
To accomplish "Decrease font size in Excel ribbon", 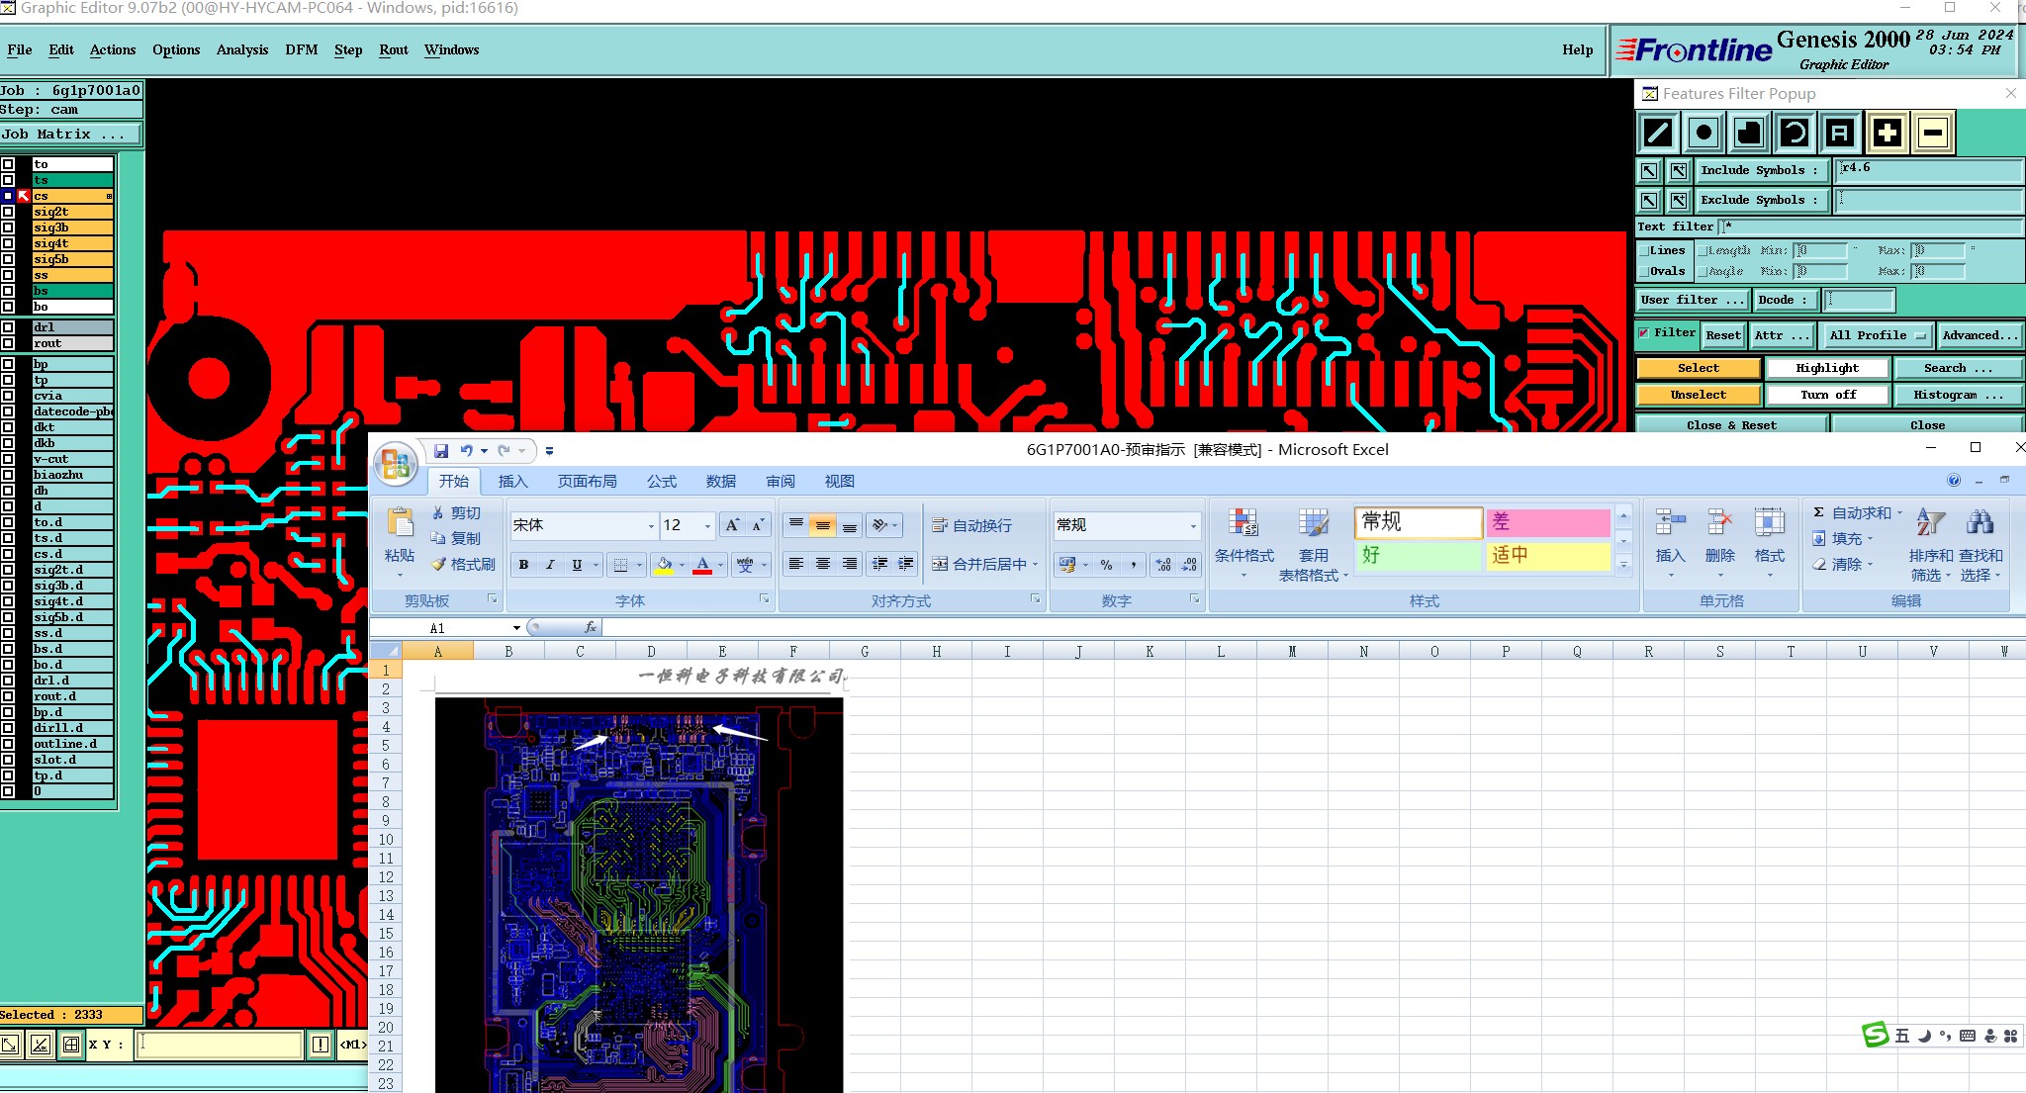I will 758,525.
